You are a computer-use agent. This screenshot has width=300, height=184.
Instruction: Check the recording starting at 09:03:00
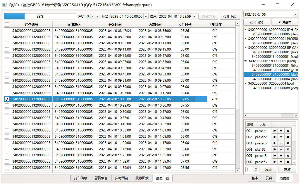pyautogui.click(x=7, y=43)
